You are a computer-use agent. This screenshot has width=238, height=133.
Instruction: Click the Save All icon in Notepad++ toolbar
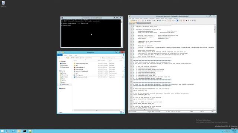pyautogui.click(x=136, y=21)
